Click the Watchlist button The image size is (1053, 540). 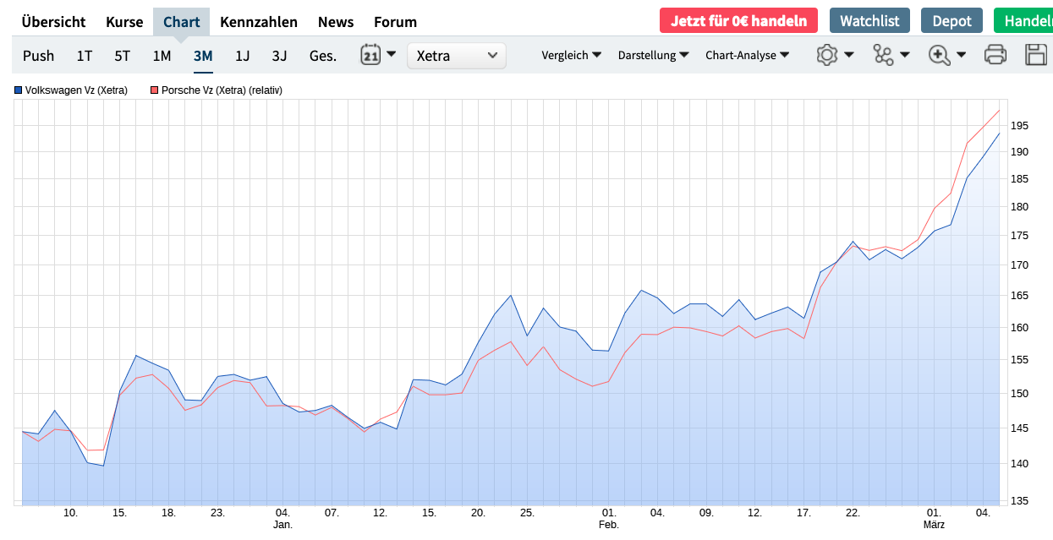tap(869, 21)
